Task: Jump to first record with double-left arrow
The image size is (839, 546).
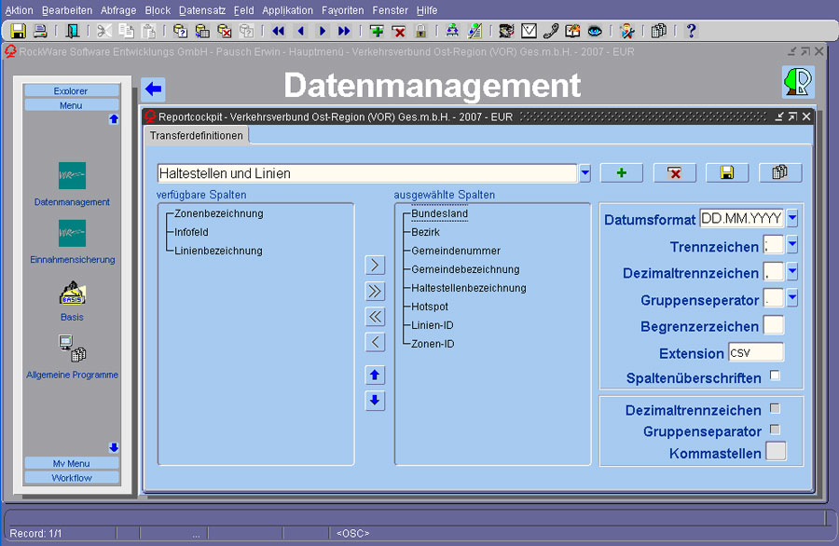Action: [x=278, y=31]
